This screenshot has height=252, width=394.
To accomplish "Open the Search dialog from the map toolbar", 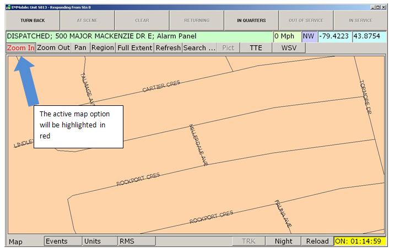I will [199, 48].
